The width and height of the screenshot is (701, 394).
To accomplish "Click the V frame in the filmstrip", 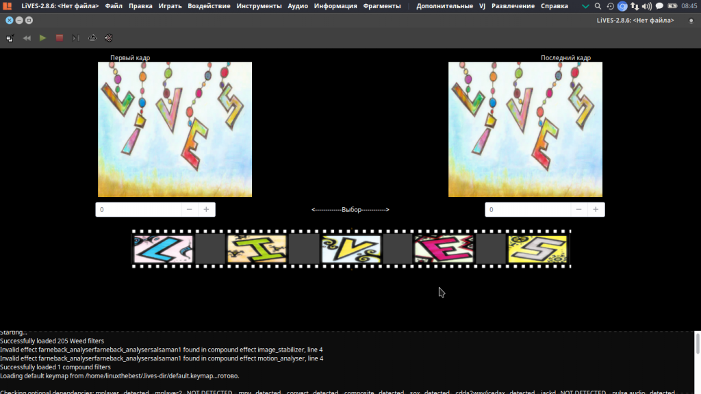I will click(x=351, y=249).
